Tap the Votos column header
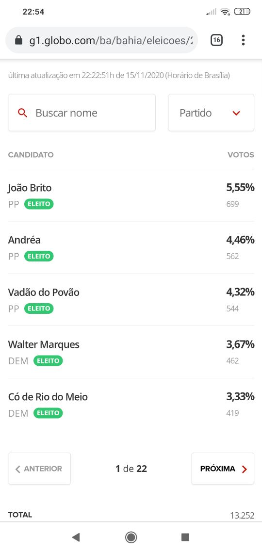The width and height of the screenshot is (262, 553). (x=241, y=155)
